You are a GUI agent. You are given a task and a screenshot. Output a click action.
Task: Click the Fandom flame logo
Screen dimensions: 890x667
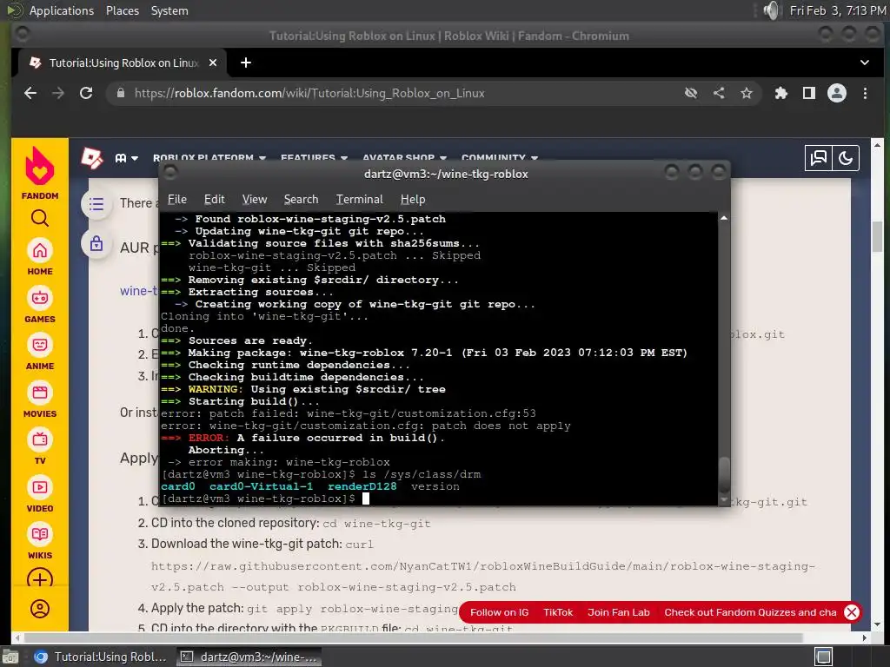[x=40, y=166]
